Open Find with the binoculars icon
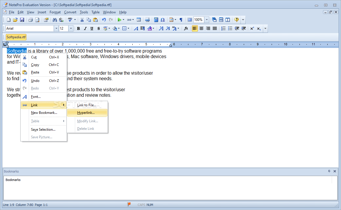341x210 pixels. click(55, 20)
